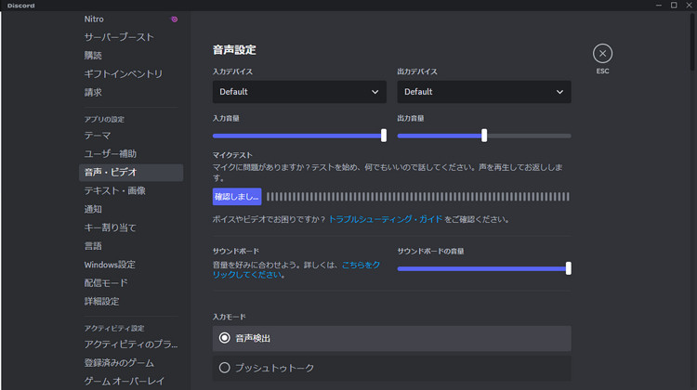The image size is (697, 390).
Task: Click the サウンドボードの音量 slider handle
Action: (568, 268)
